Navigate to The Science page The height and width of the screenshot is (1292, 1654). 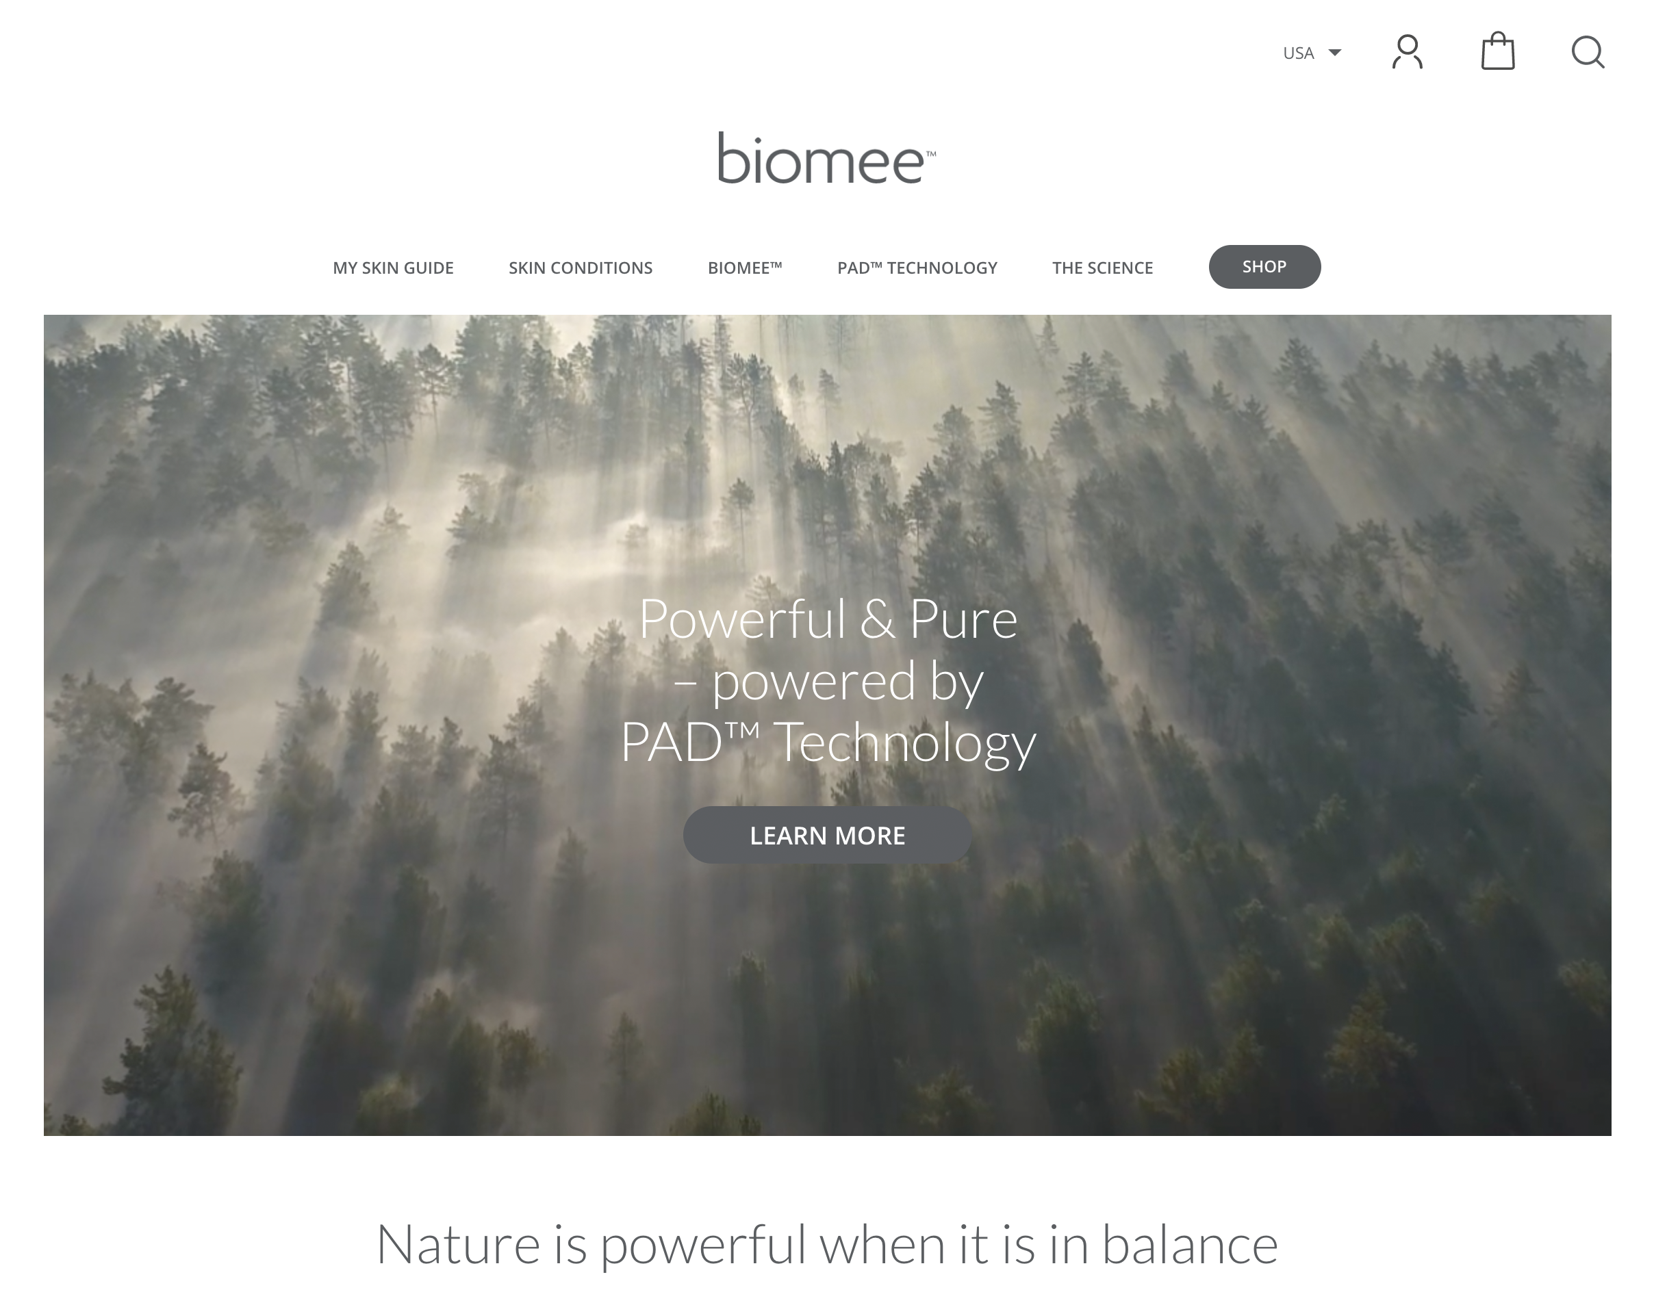coord(1103,268)
